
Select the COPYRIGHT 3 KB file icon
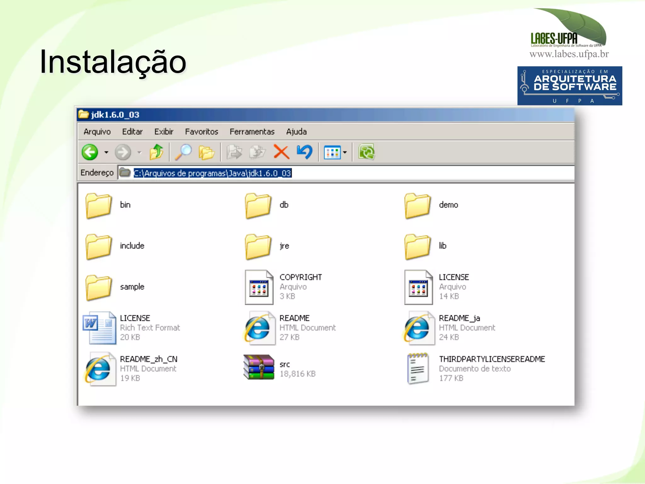pos(259,287)
